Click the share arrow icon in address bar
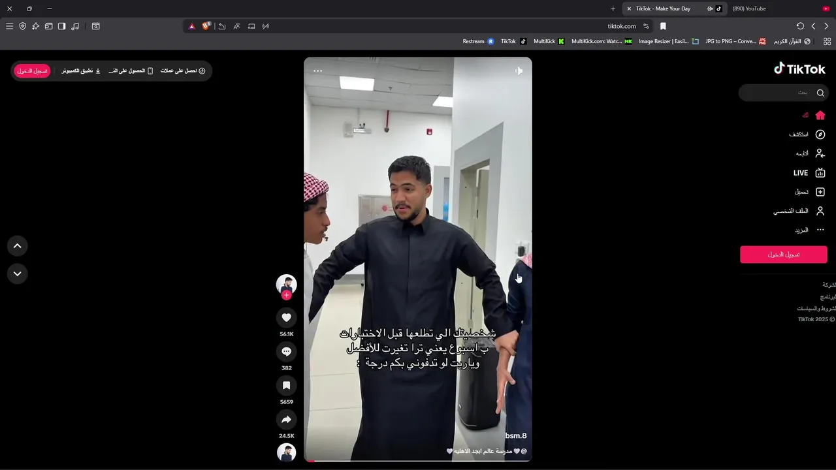 [x=222, y=26]
